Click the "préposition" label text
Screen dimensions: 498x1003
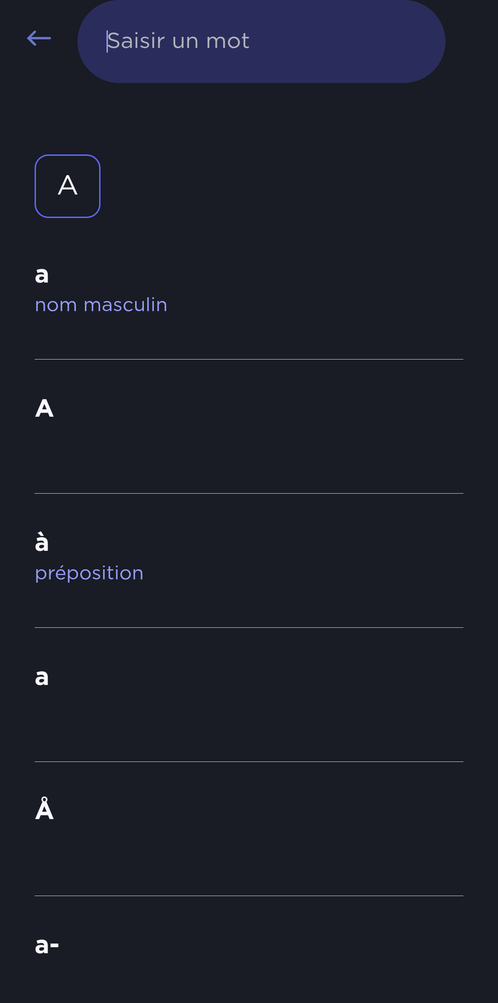89,573
